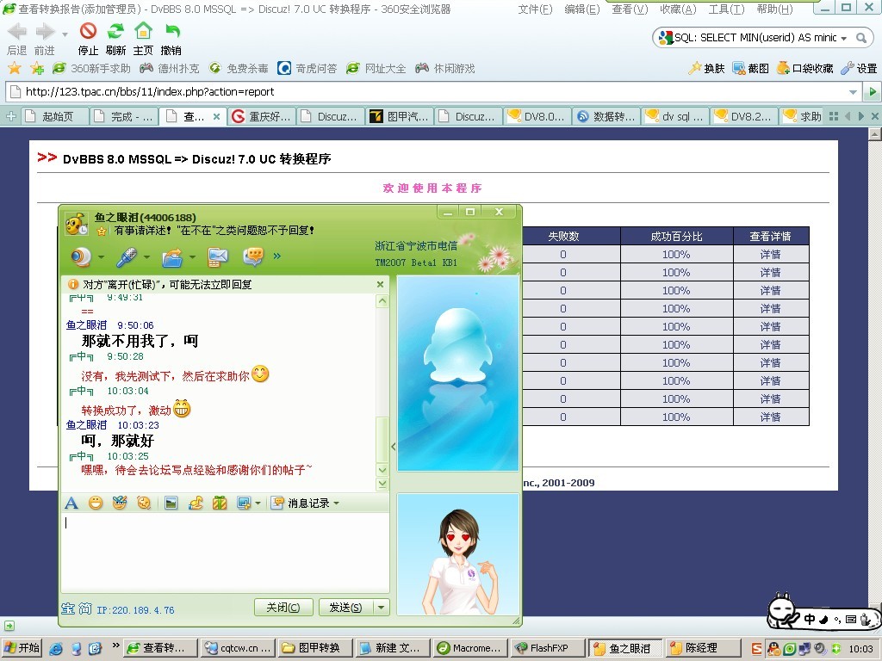
Task: Open the address bar URL dropdown
Action: click(x=854, y=91)
